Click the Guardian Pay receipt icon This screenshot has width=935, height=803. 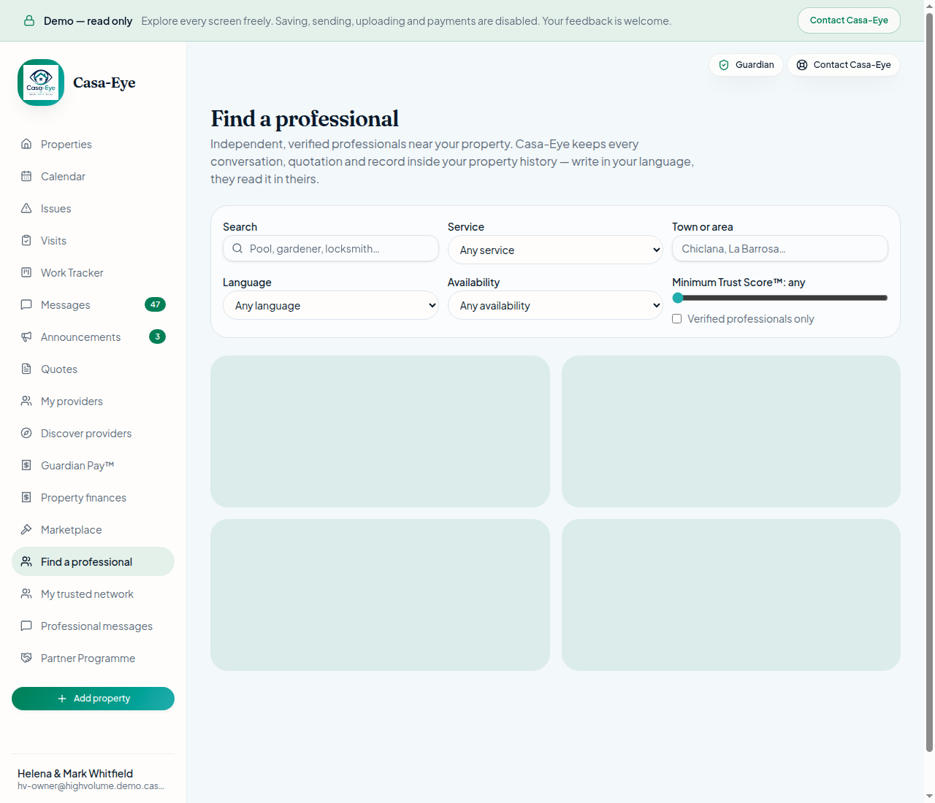(26, 465)
